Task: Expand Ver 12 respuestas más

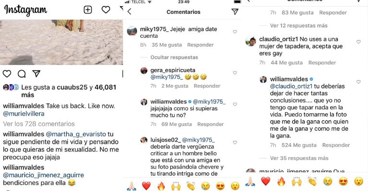Action: click(x=299, y=25)
